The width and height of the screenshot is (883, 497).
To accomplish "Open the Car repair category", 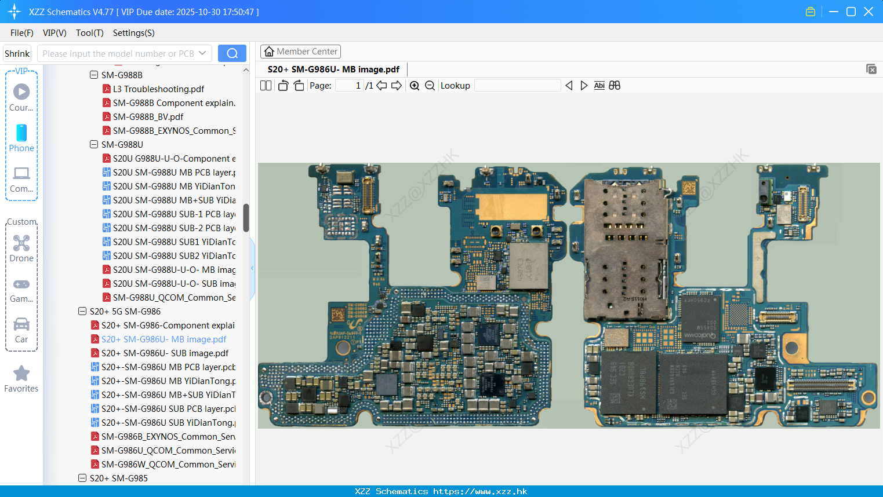I will 21,324.
